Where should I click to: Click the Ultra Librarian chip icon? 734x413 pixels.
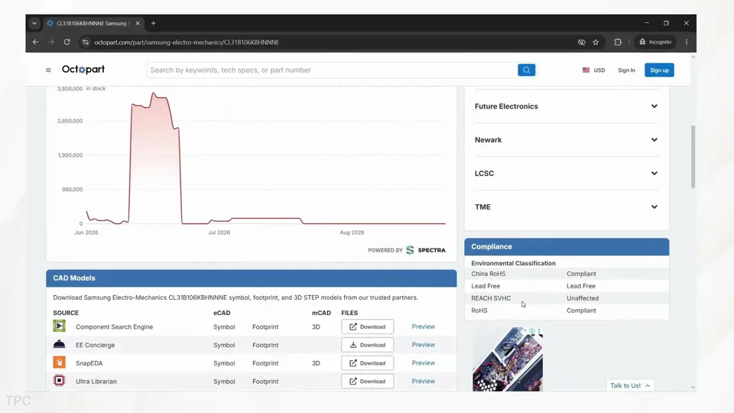click(59, 381)
